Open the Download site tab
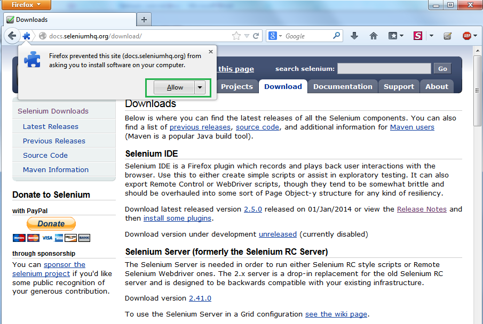483x324 pixels. click(283, 86)
